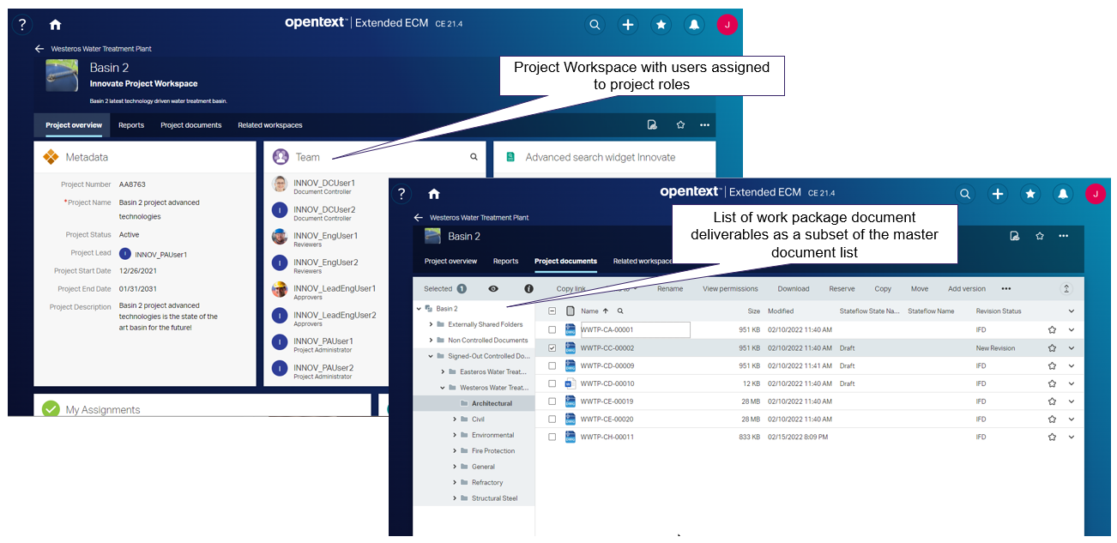Select the checkbox for WWTP-CE-00019
The image size is (1117, 543).
pyautogui.click(x=552, y=401)
